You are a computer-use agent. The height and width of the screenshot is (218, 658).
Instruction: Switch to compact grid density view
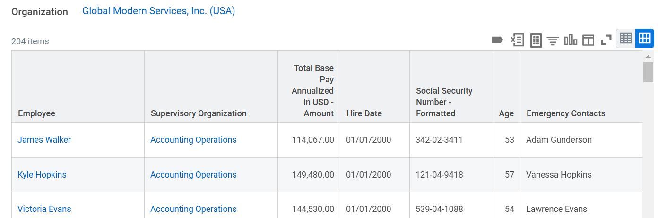626,38
